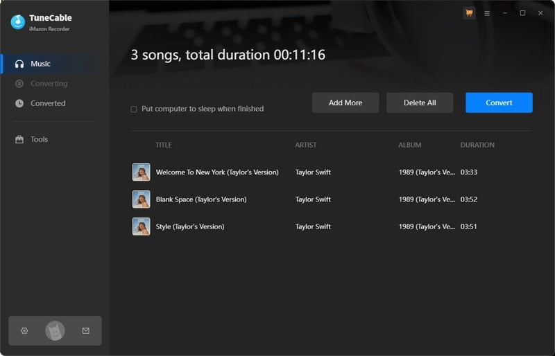Click the ARTIST column header
The image size is (555, 356).
click(306, 145)
